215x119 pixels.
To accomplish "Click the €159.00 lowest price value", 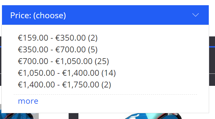I will click(x=33, y=38).
